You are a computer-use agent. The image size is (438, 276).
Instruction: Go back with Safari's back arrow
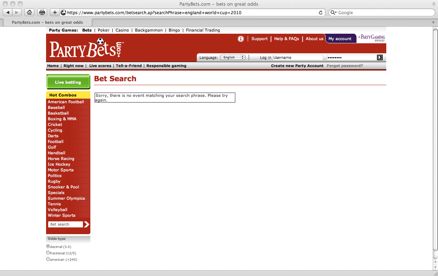click(8, 12)
